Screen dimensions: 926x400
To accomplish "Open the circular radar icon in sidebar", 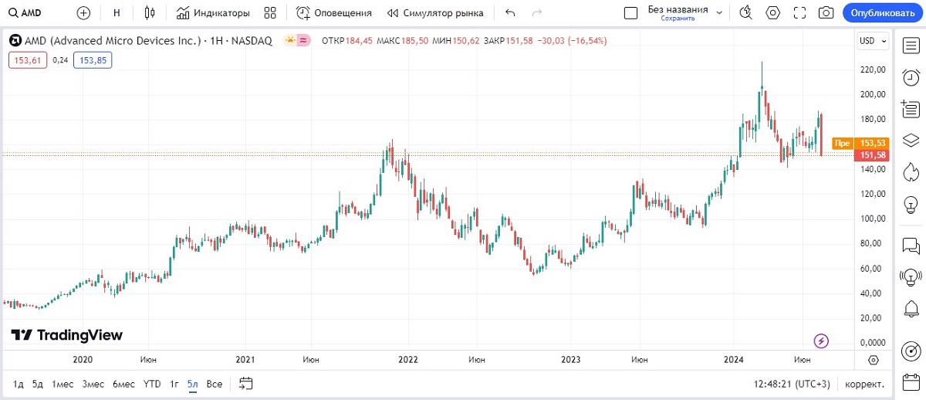I will (911, 351).
